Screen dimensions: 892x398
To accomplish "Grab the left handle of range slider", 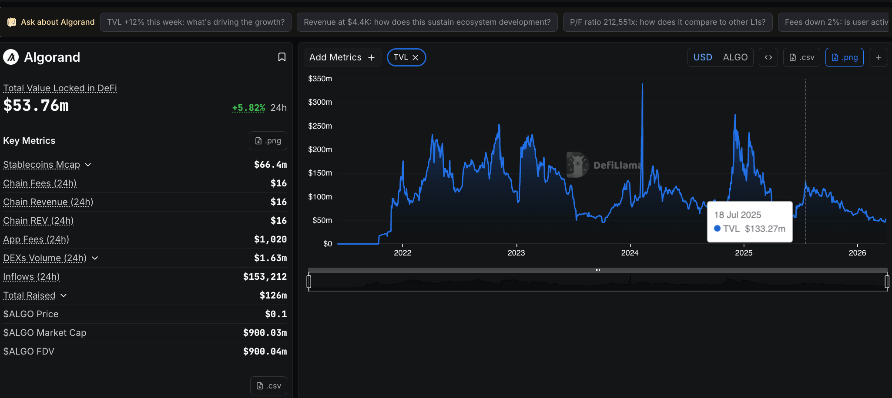I will point(309,282).
